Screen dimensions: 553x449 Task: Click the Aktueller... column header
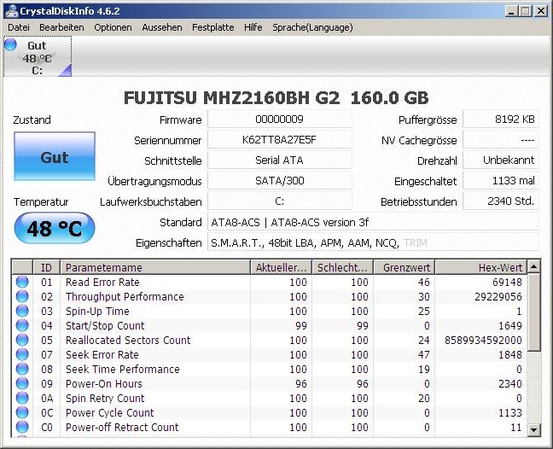(x=281, y=267)
